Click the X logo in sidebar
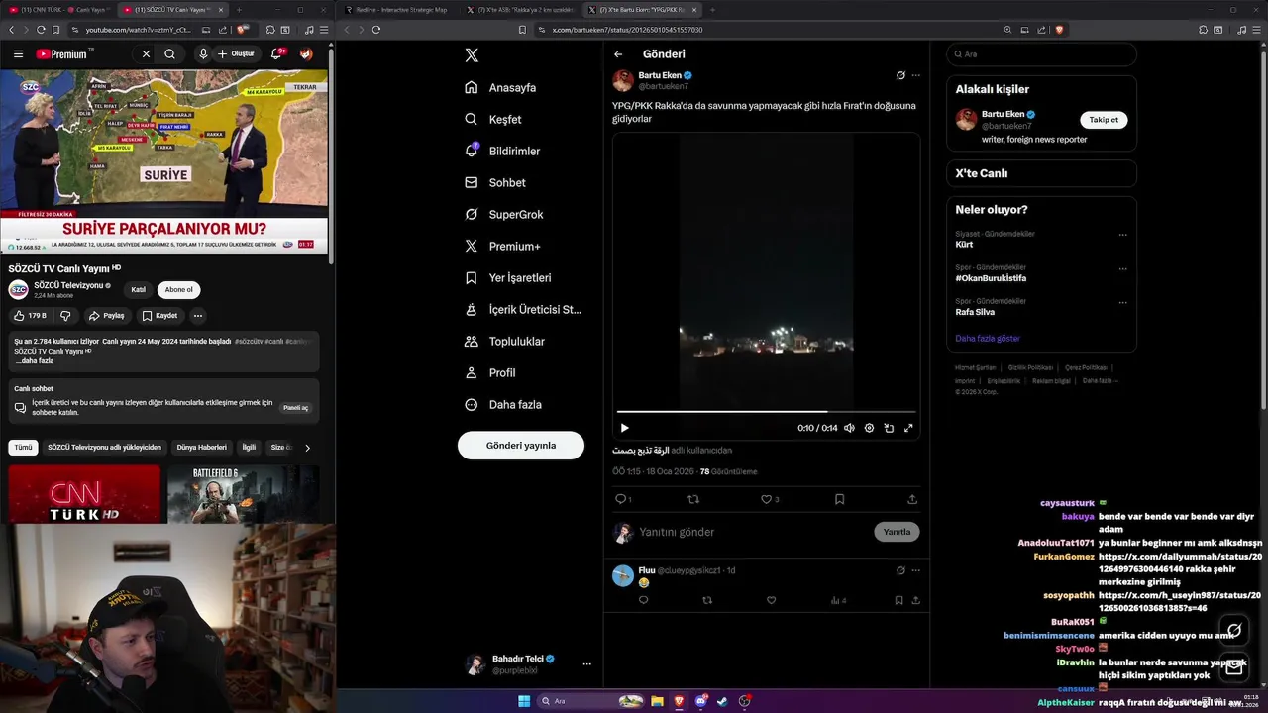 pos(472,55)
